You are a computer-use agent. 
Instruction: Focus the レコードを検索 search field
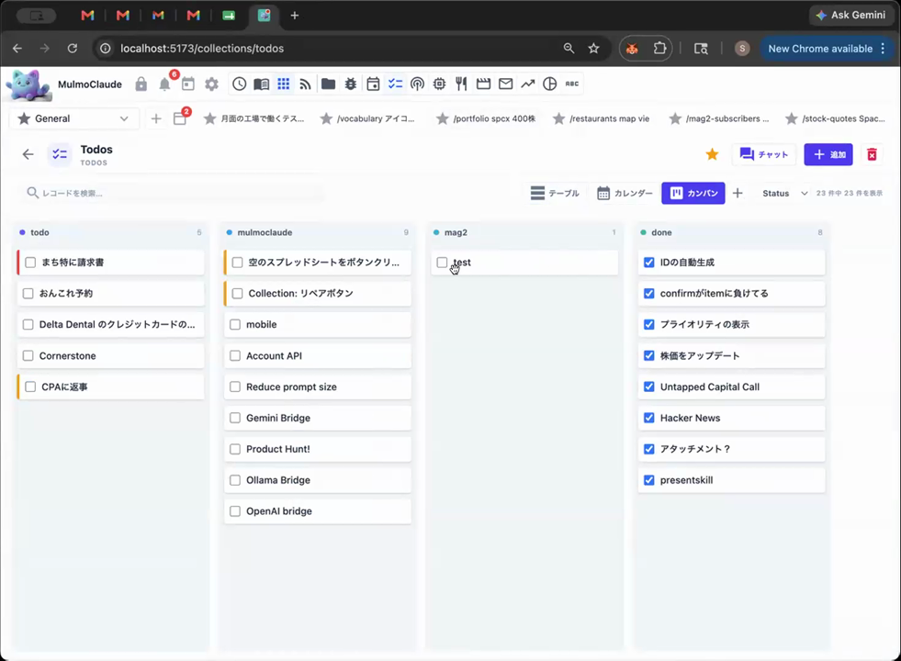click(x=173, y=193)
